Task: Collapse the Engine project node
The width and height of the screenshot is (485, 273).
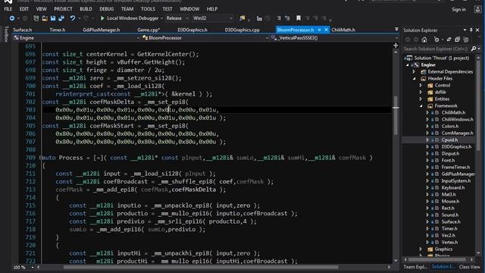Action: [x=408, y=65]
